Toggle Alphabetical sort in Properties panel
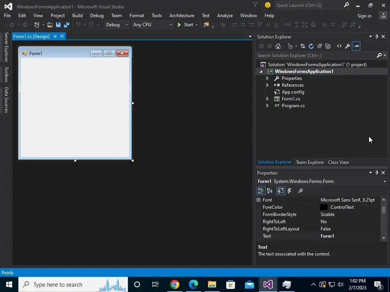Screen dimensions: 390x292 270,191
